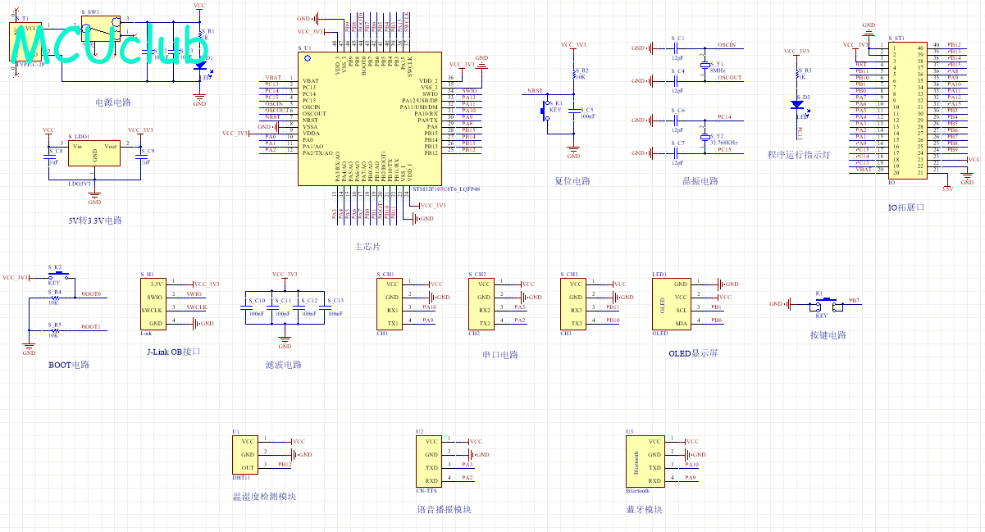Image resolution: width=985 pixels, height=532 pixels.
Task: Select the S_R3 1K resistor
Action: [x=796, y=76]
